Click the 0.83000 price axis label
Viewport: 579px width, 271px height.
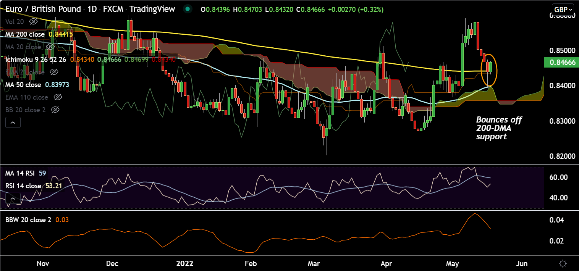(x=561, y=121)
